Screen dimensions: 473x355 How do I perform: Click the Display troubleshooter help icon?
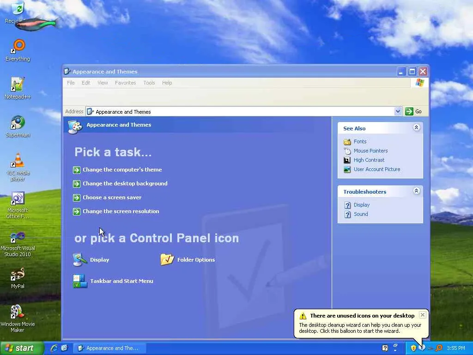tap(347, 205)
